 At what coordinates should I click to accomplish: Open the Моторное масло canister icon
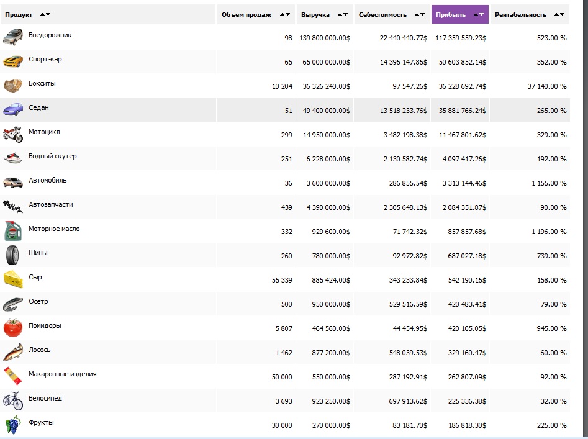click(x=13, y=231)
